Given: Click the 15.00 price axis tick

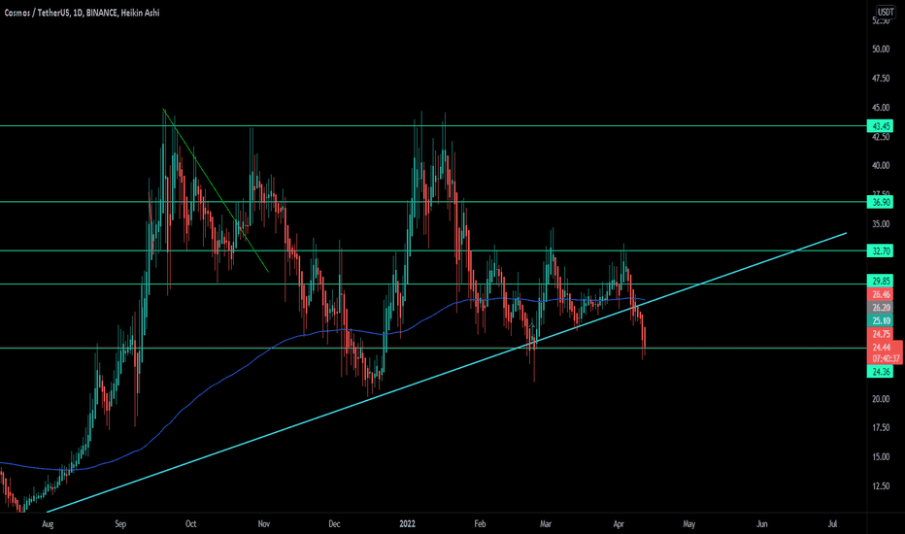Looking at the screenshot, I should click(x=880, y=457).
